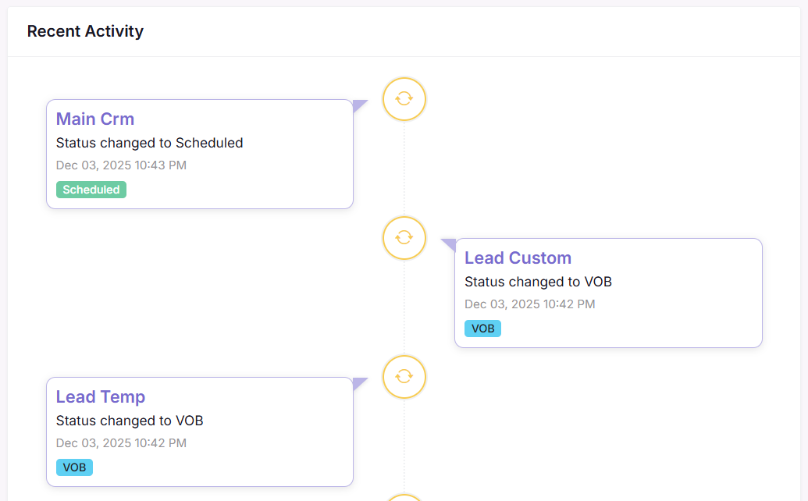Screen dimensions: 808x501
Task: Open the Main Crm activity title
Action: click(95, 119)
